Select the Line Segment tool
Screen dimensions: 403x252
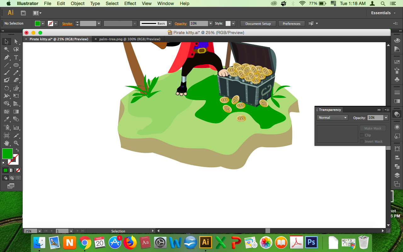click(6, 65)
